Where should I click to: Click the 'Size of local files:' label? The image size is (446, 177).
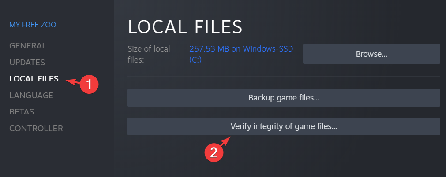click(149, 54)
